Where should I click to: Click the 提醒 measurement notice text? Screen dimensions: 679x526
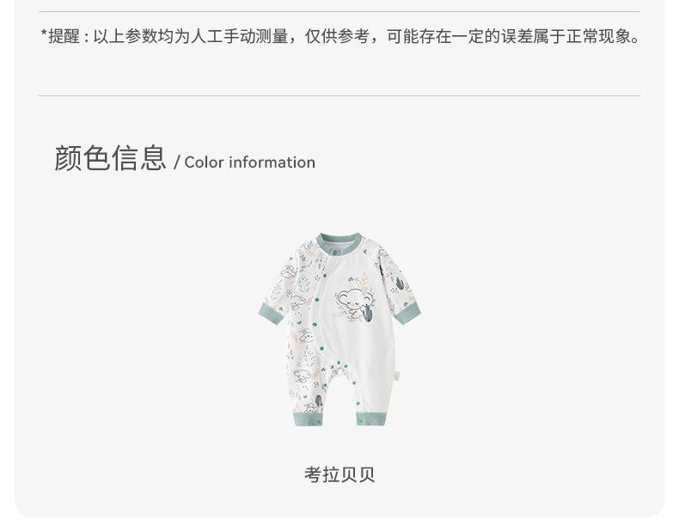340,36
